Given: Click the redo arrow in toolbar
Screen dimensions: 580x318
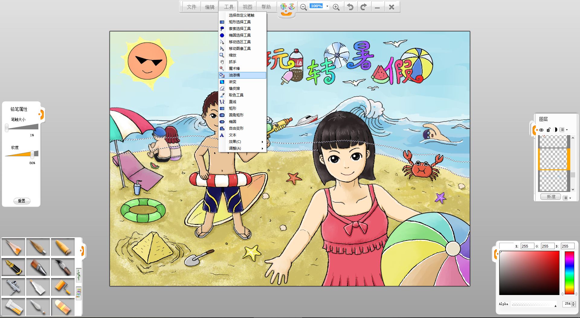Looking at the screenshot, I should (363, 7).
